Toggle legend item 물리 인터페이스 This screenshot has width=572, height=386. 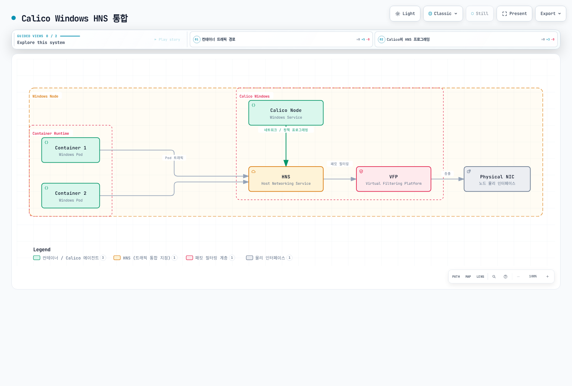click(269, 258)
